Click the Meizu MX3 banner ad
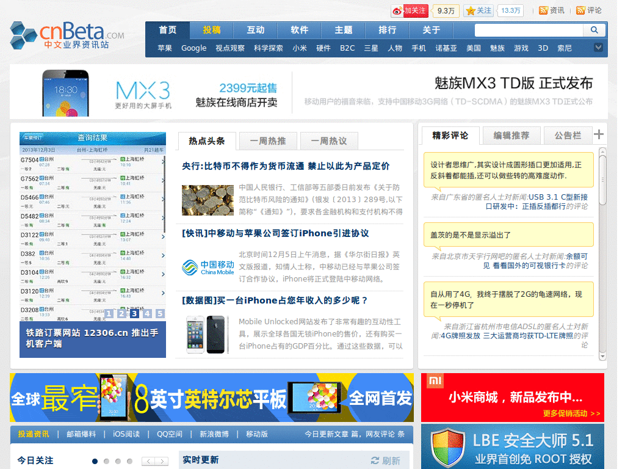Viewport: 625px width, 469px height. [x=308, y=93]
